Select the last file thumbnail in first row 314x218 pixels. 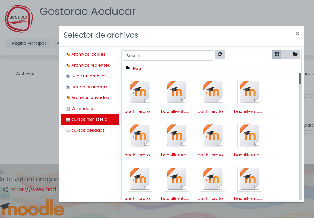tap(249, 92)
